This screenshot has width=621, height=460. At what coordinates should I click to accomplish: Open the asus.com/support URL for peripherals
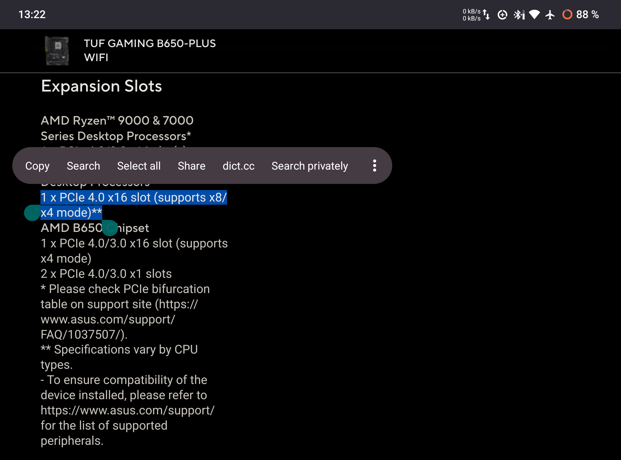coord(128,410)
